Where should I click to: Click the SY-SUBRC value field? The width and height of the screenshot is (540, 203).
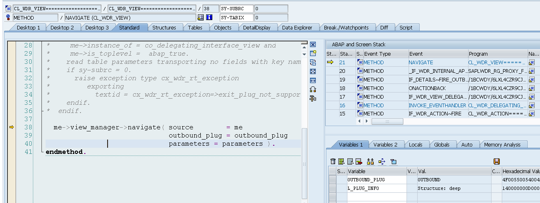(x=271, y=8)
